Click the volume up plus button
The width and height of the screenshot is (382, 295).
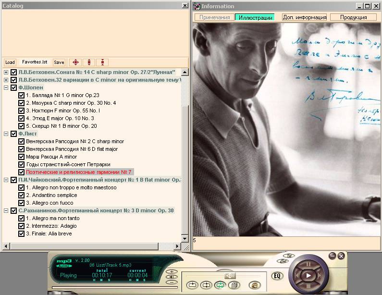coord(171,272)
